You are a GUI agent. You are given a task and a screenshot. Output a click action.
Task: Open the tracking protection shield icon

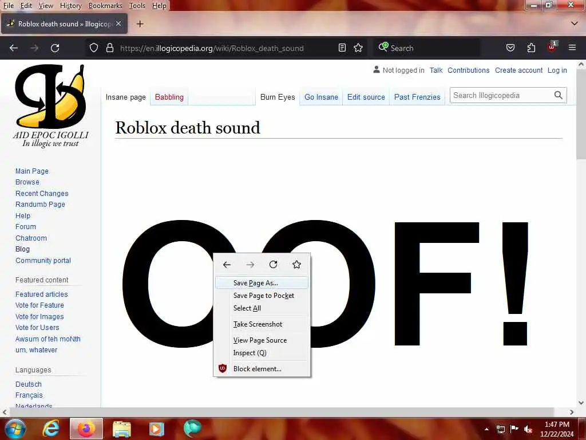(94, 48)
